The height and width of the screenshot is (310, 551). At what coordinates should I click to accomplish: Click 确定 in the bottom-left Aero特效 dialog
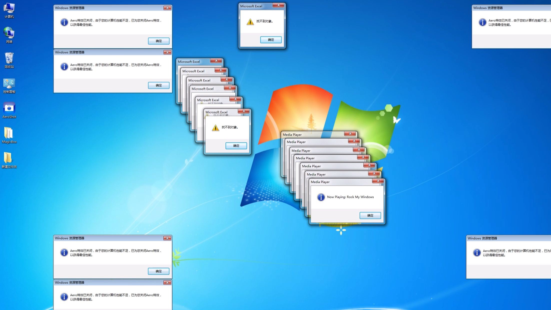click(158, 271)
